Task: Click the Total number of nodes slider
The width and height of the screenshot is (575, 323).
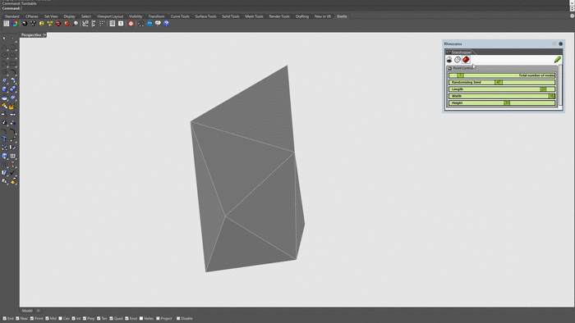Action: [502, 75]
